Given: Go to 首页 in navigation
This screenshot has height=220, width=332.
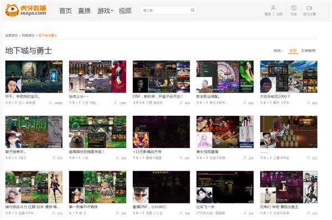Looking at the screenshot, I should point(65,11).
